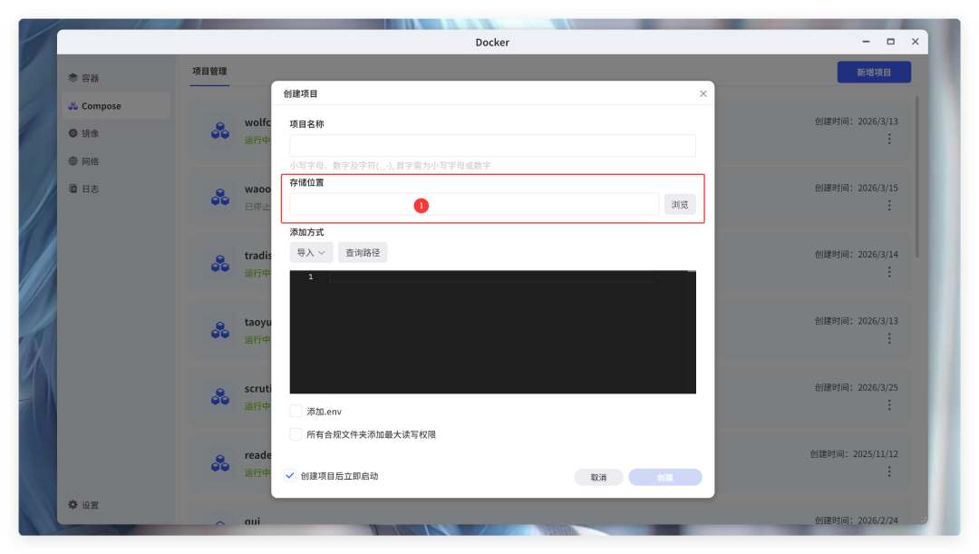Close the 创建项目 dialog
The image size is (979, 554).
pyautogui.click(x=703, y=93)
